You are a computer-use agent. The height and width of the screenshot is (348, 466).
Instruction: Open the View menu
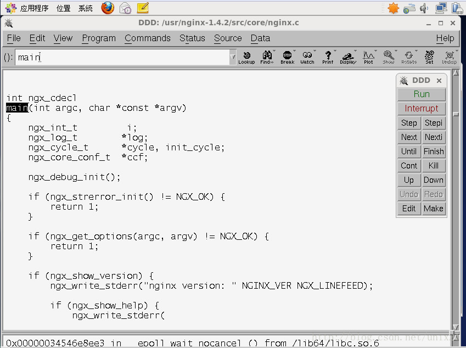(63, 38)
